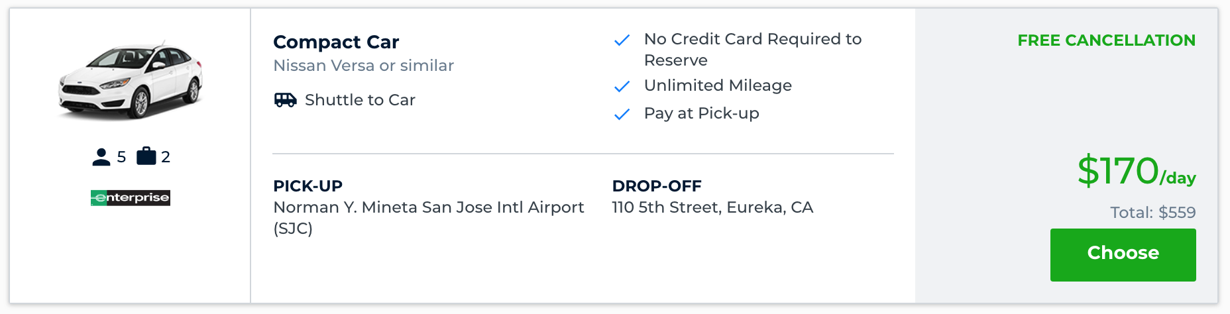Viewport: 1230px width, 314px height.
Task: Click the San Jose Airport pick-up location
Action: point(428,217)
